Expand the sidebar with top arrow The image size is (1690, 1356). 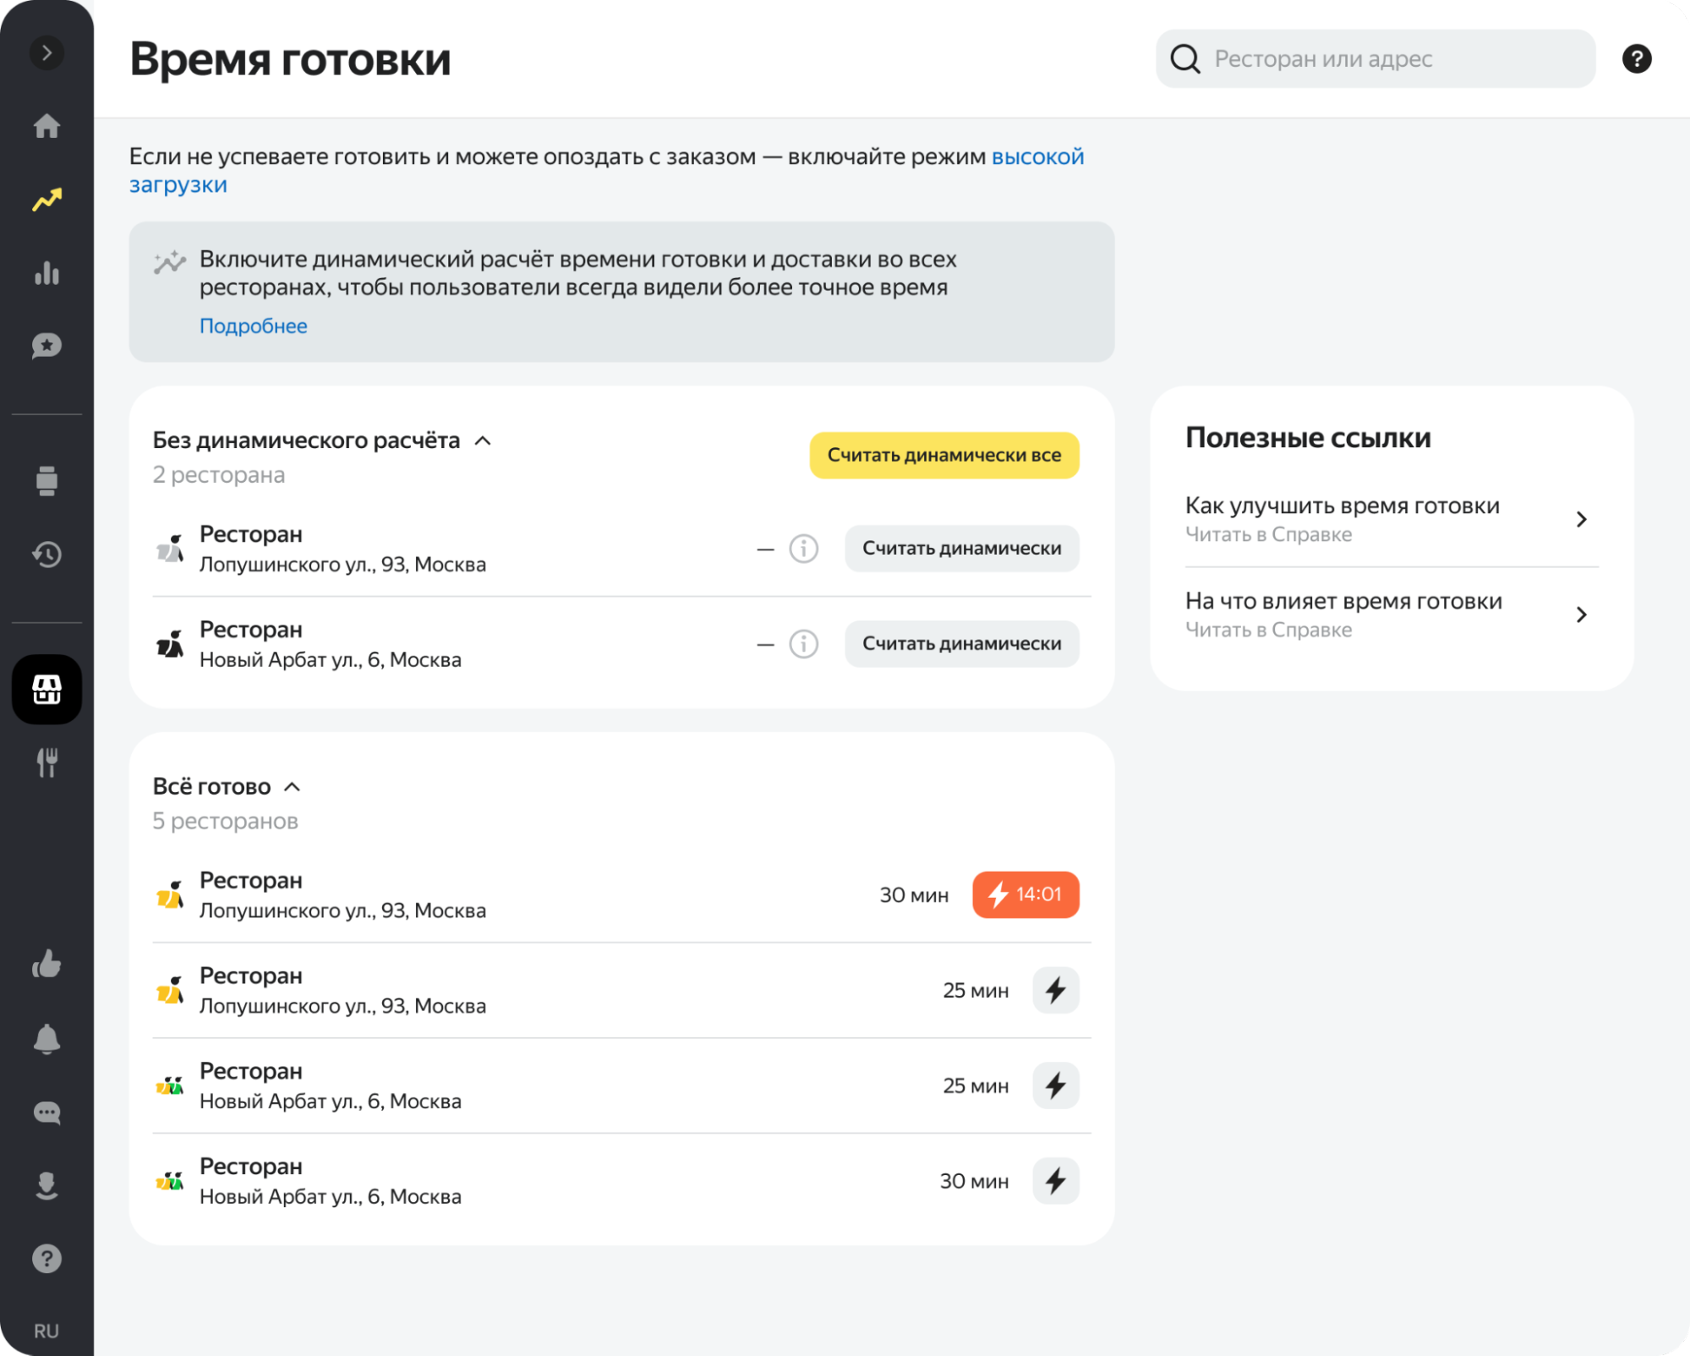click(46, 52)
